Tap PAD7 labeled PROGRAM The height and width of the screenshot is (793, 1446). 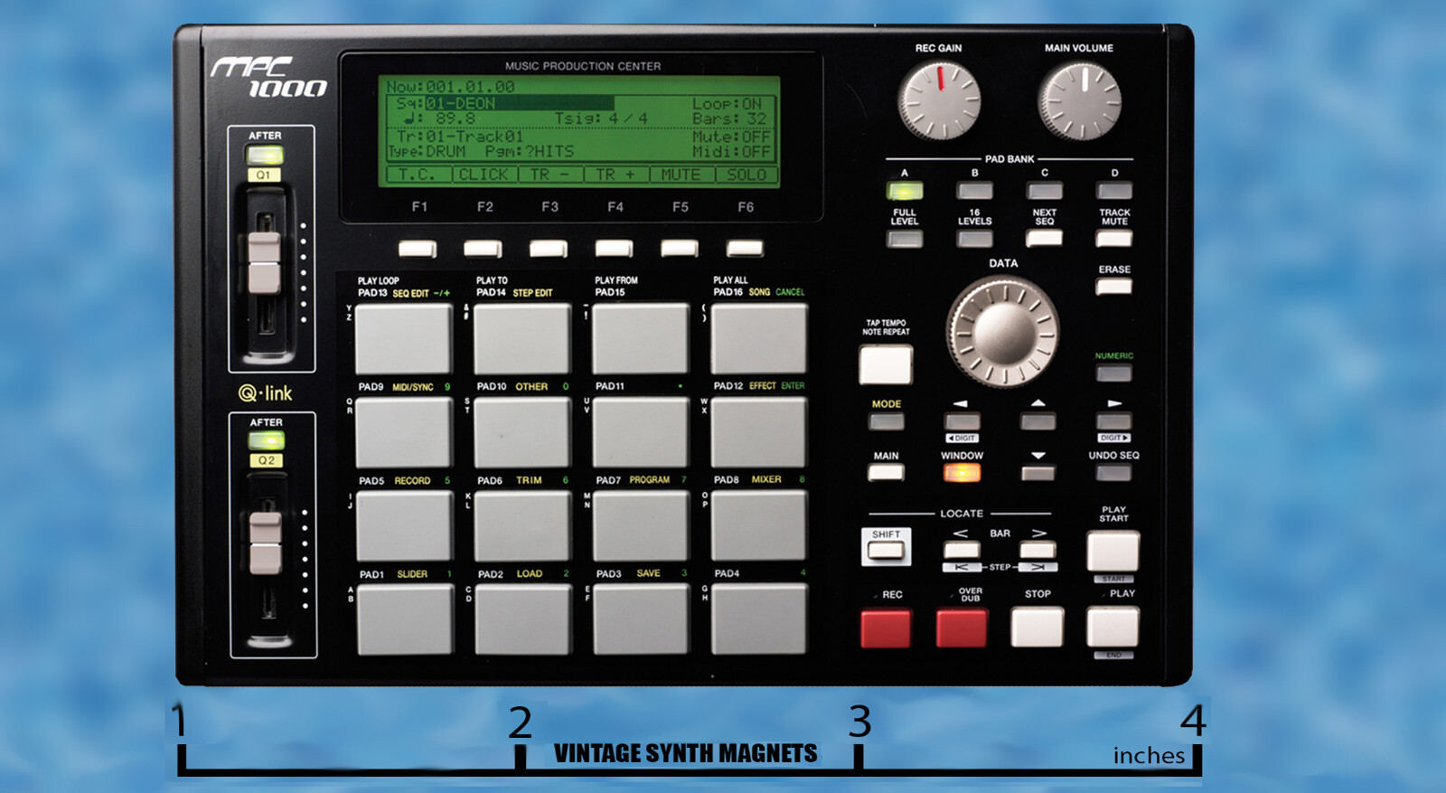pos(641,525)
